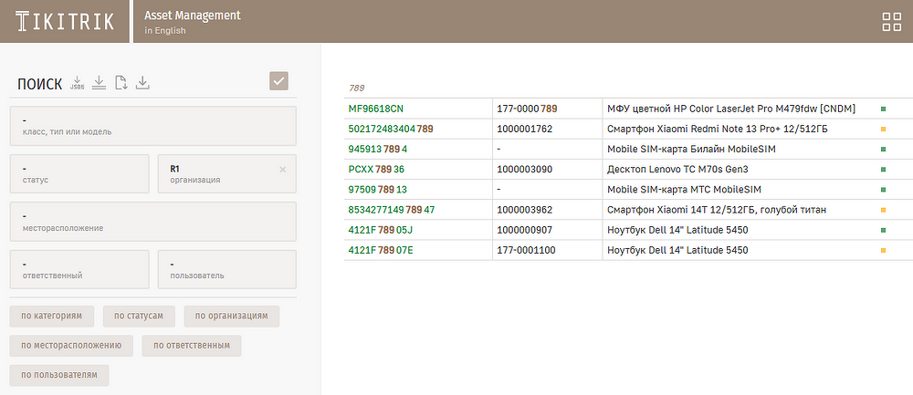The width and height of the screenshot is (913, 395).
Task: Expand the месторасположение filter field
Action: (x=152, y=221)
